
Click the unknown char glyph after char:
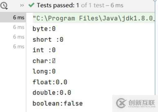click(x=54, y=61)
